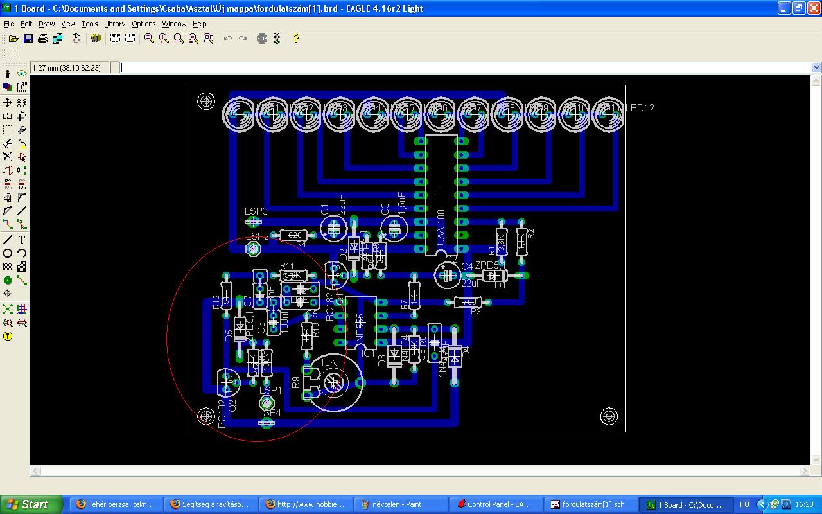Open the Library menu

[x=114, y=24]
